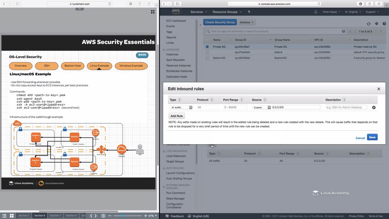Open the Support menu
Screen dimensions: 389x219
click(372, 12)
